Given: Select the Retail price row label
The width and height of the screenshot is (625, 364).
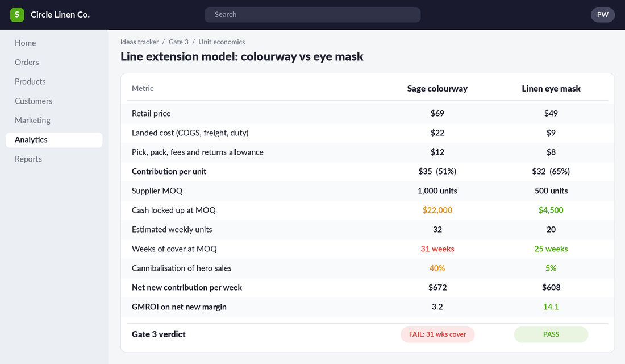Looking at the screenshot, I should [151, 113].
